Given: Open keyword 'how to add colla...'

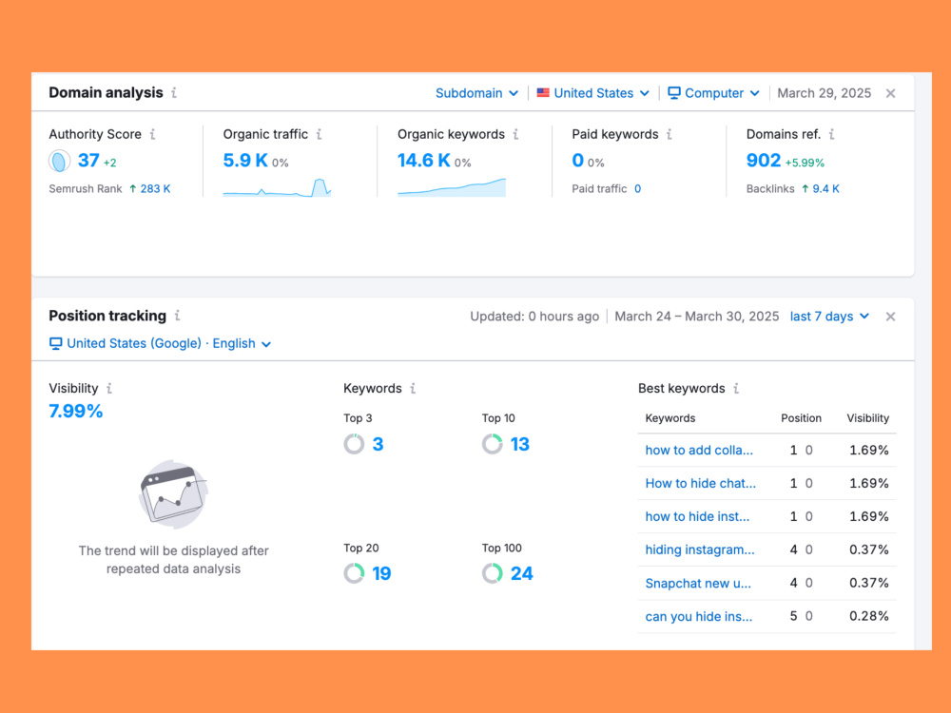Looking at the screenshot, I should point(699,450).
